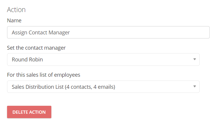Click the Name field label
Viewport: 215px width, 124px height.
tap(14, 21)
